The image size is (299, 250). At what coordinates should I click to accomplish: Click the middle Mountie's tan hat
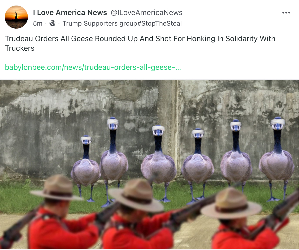[136, 195]
